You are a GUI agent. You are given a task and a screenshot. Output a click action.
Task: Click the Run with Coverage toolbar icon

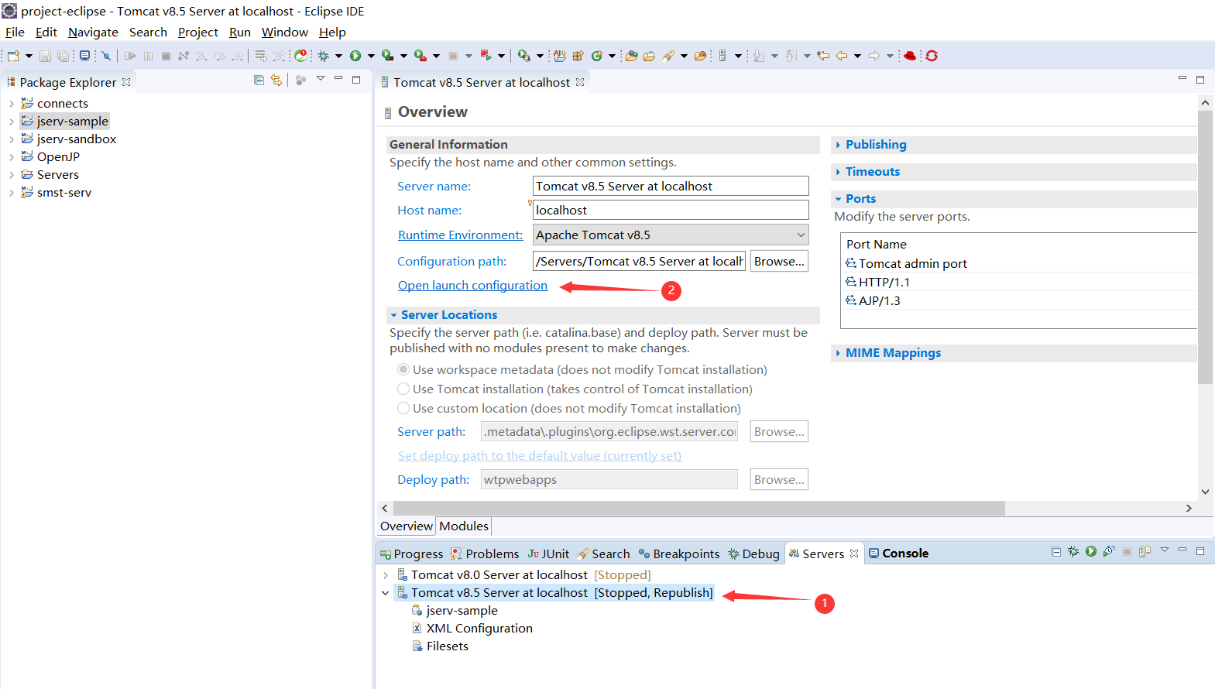(387, 56)
